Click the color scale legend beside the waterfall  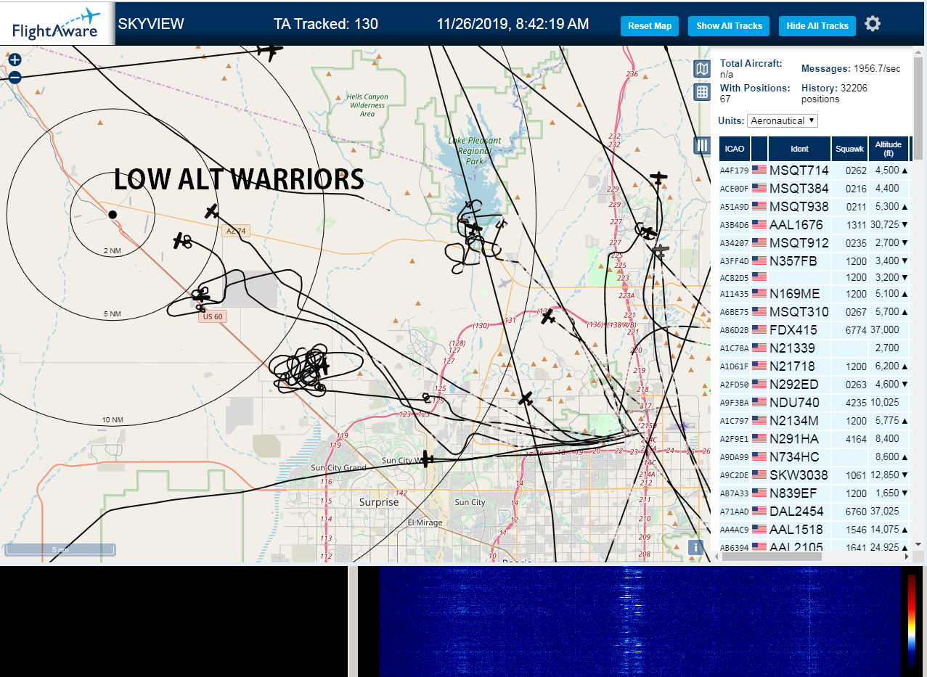click(x=912, y=621)
